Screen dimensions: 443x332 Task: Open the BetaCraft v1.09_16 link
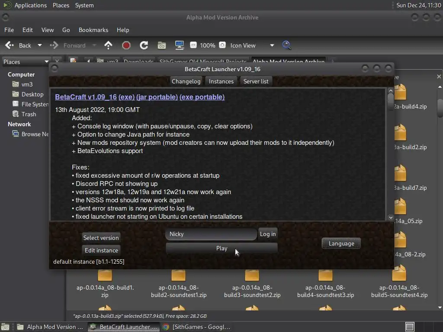(86, 97)
